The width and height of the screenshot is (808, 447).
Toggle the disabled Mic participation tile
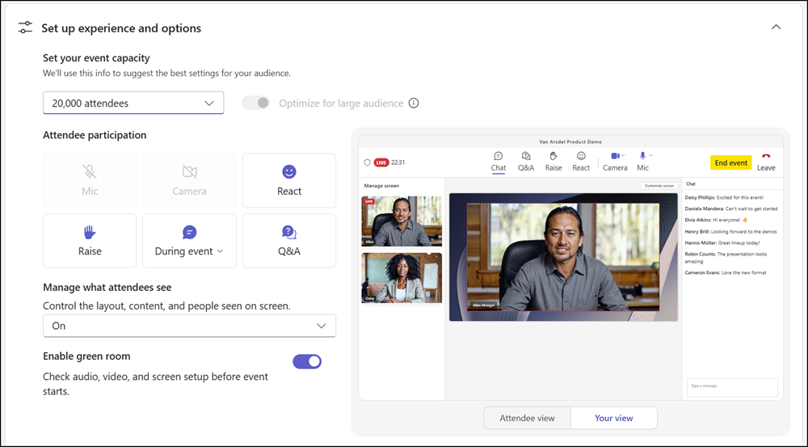point(90,180)
